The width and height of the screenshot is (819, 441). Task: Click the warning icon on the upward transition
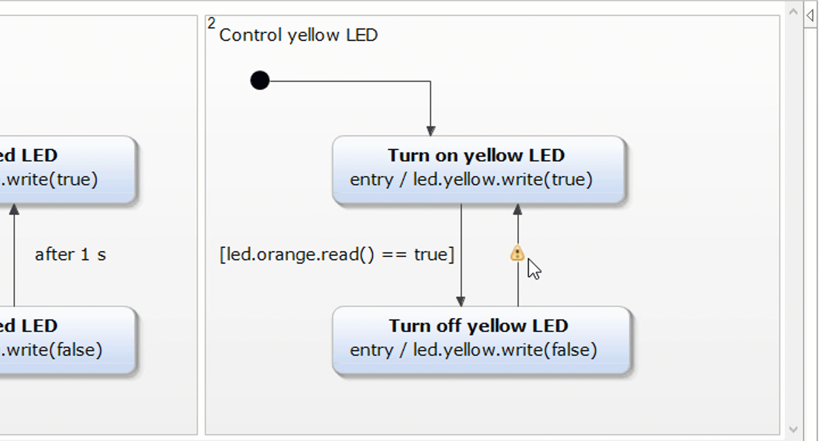516,253
